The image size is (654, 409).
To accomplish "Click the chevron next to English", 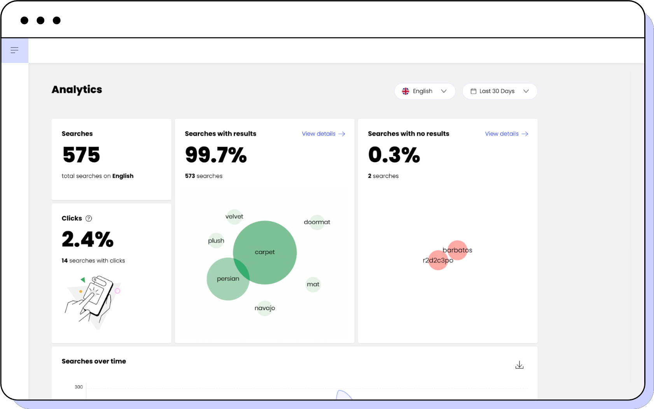I will click(444, 91).
